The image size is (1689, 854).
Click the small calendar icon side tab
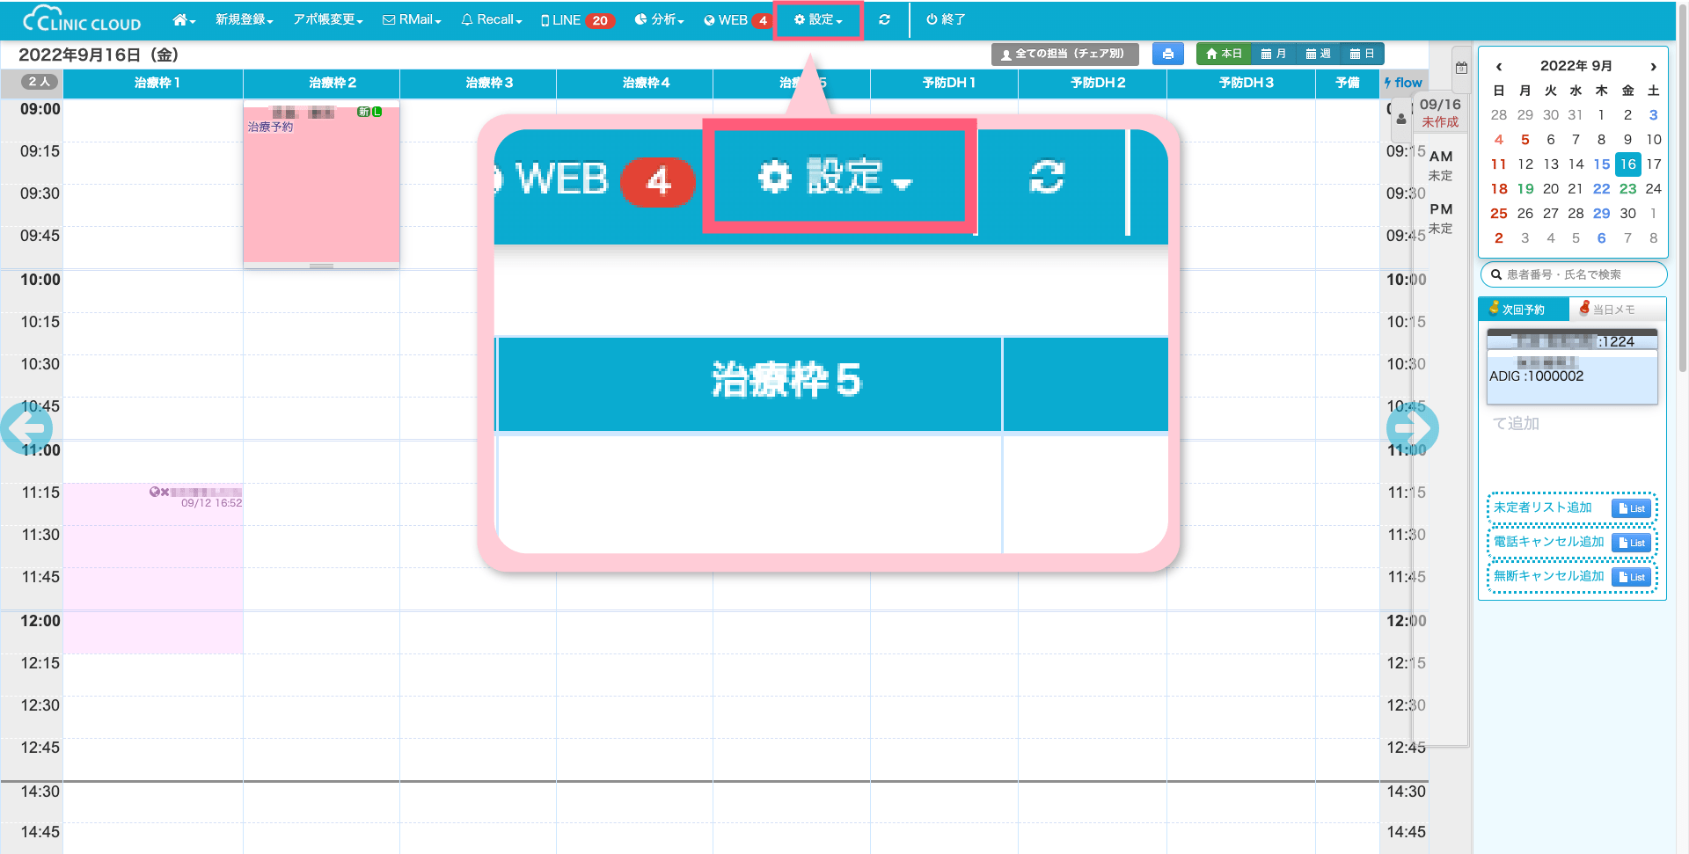click(x=1461, y=68)
